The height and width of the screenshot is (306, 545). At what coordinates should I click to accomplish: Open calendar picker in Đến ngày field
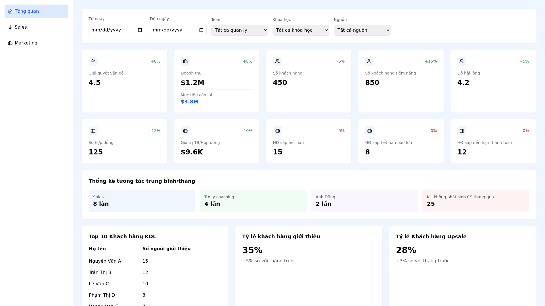click(201, 30)
